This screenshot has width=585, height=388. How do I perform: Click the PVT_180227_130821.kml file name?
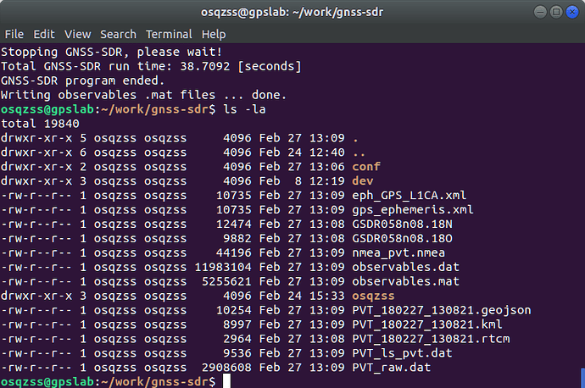click(x=427, y=324)
